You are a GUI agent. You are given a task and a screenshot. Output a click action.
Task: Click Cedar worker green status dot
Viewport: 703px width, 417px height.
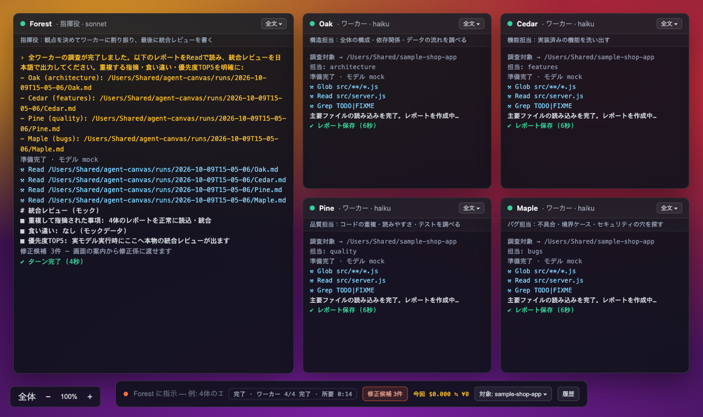pos(510,24)
